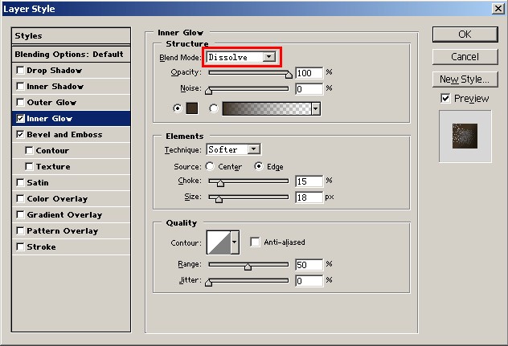Select the Stroke style entry

41,247
